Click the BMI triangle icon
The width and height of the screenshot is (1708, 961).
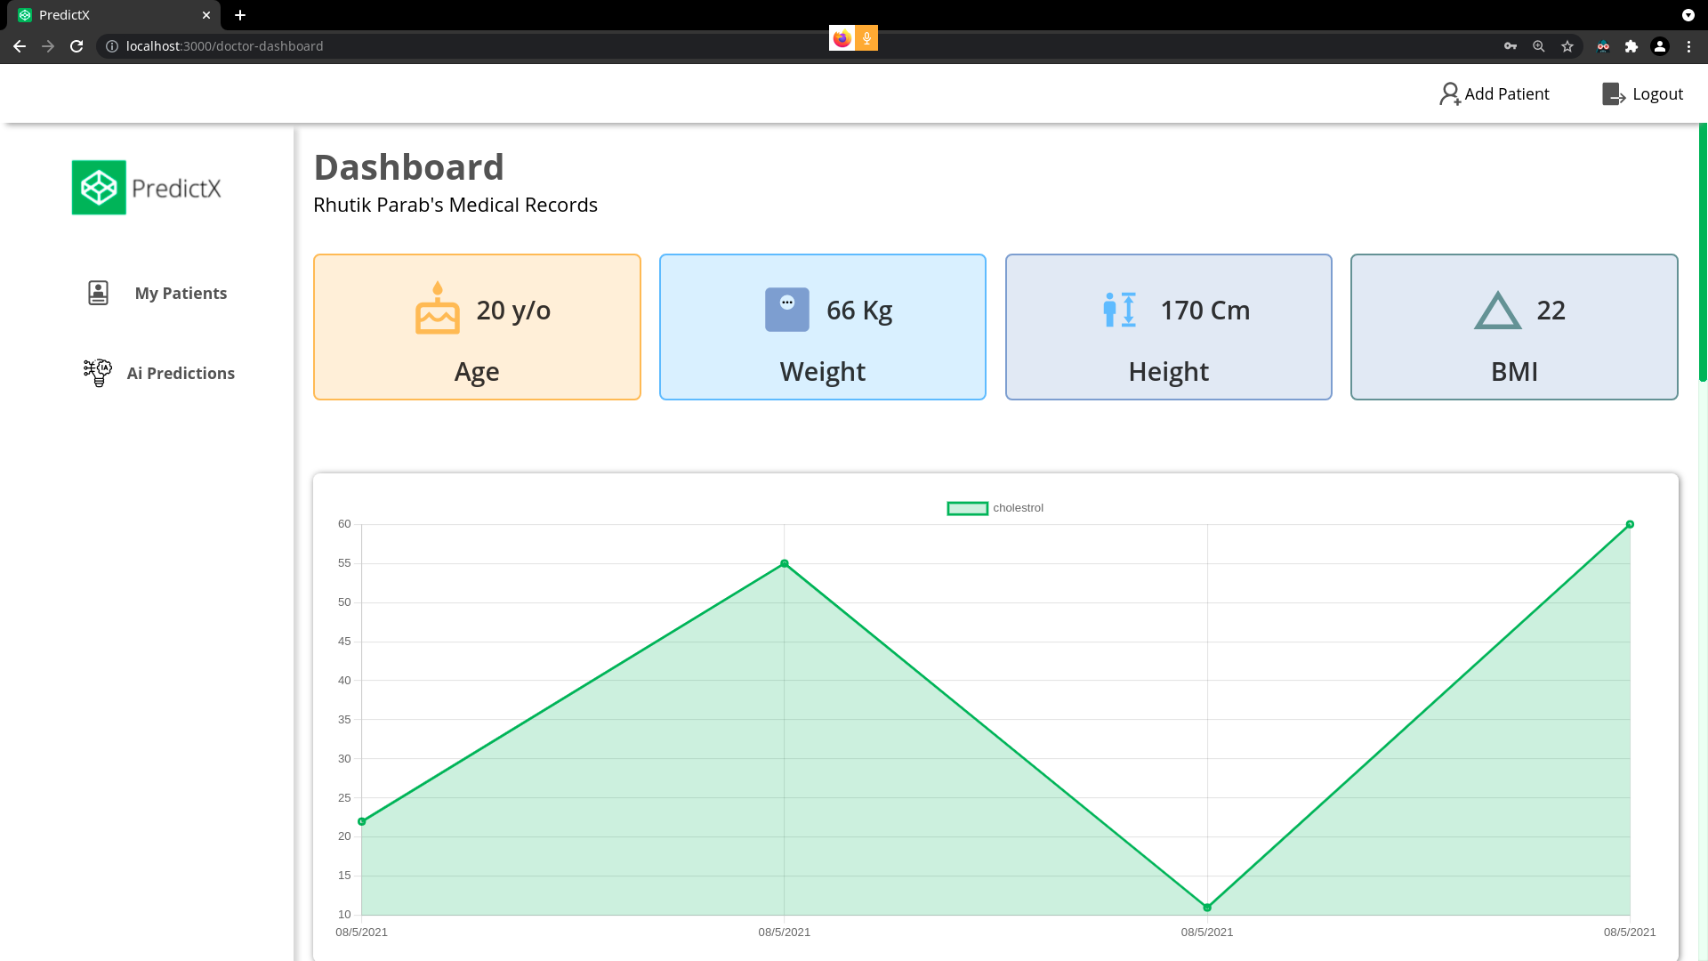(x=1497, y=311)
